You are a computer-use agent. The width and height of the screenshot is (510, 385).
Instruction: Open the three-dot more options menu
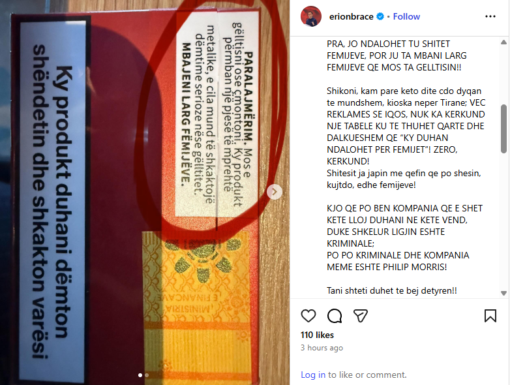point(490,16)
